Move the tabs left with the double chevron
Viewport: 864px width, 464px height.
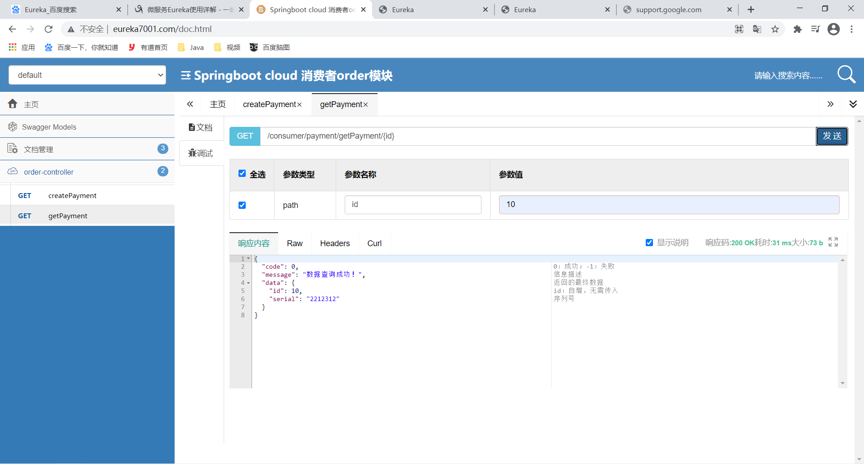[x=190, y=104]
